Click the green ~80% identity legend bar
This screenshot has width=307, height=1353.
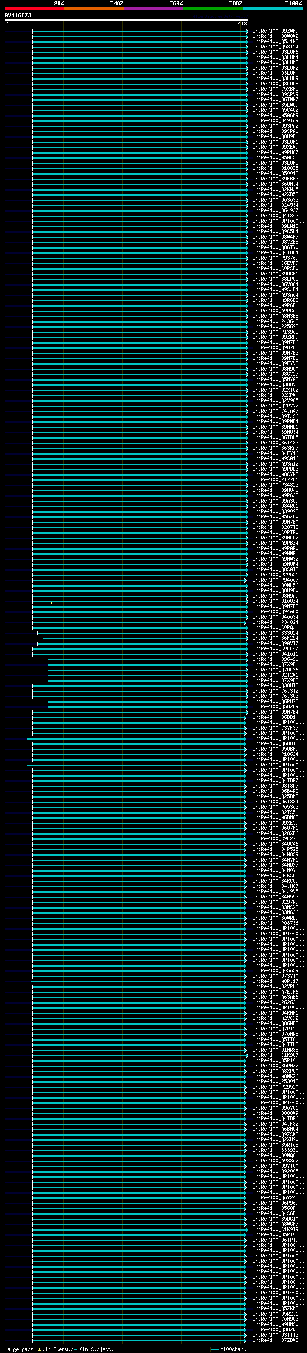tap(213, 9)
